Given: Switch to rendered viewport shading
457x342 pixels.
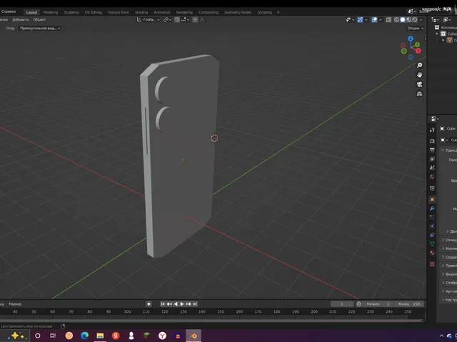Looking at the screenshot, I should click(x=414, y=20).
